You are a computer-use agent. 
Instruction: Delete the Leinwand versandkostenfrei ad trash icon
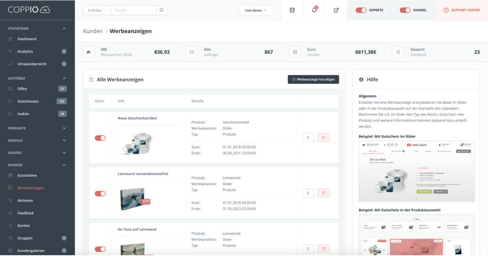[x=323, y=193]
